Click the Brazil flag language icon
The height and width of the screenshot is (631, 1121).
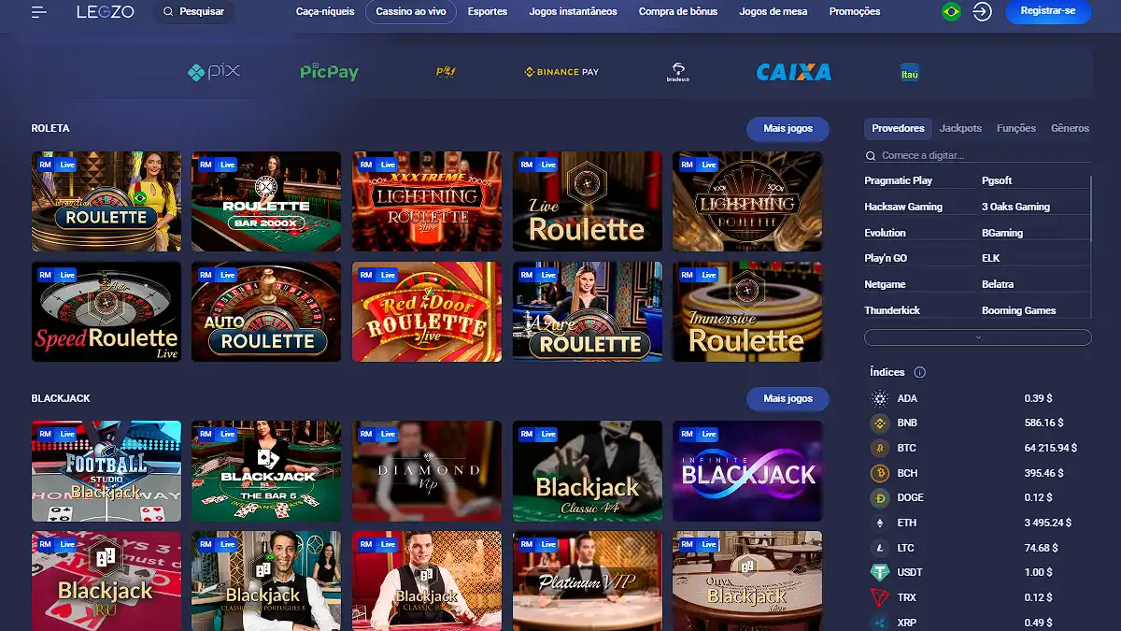pos(951,12)
